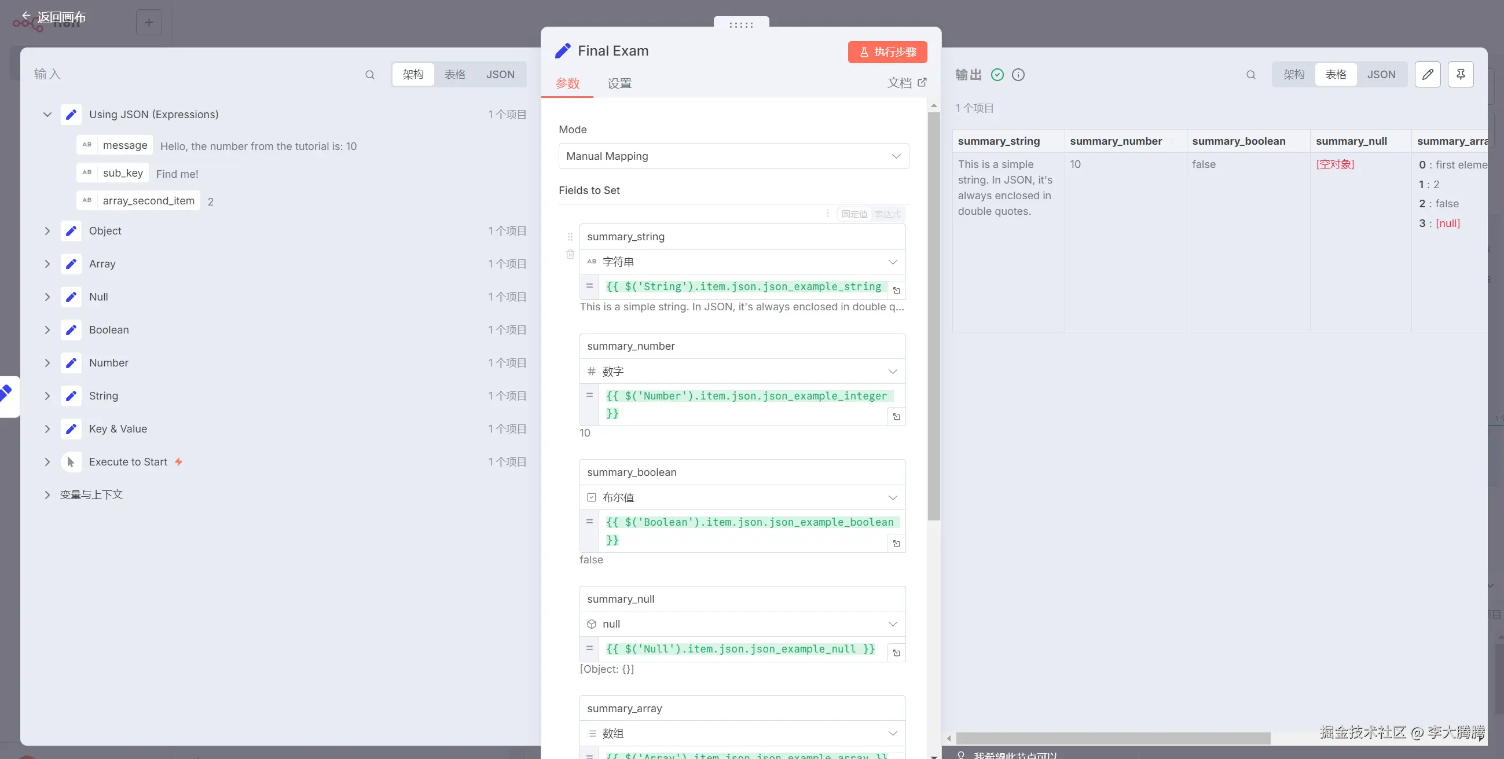The width and height of the screenshot is (1504, 759).
Task: Click the pencil edit output icon
Action: [x=1428, y=74]
